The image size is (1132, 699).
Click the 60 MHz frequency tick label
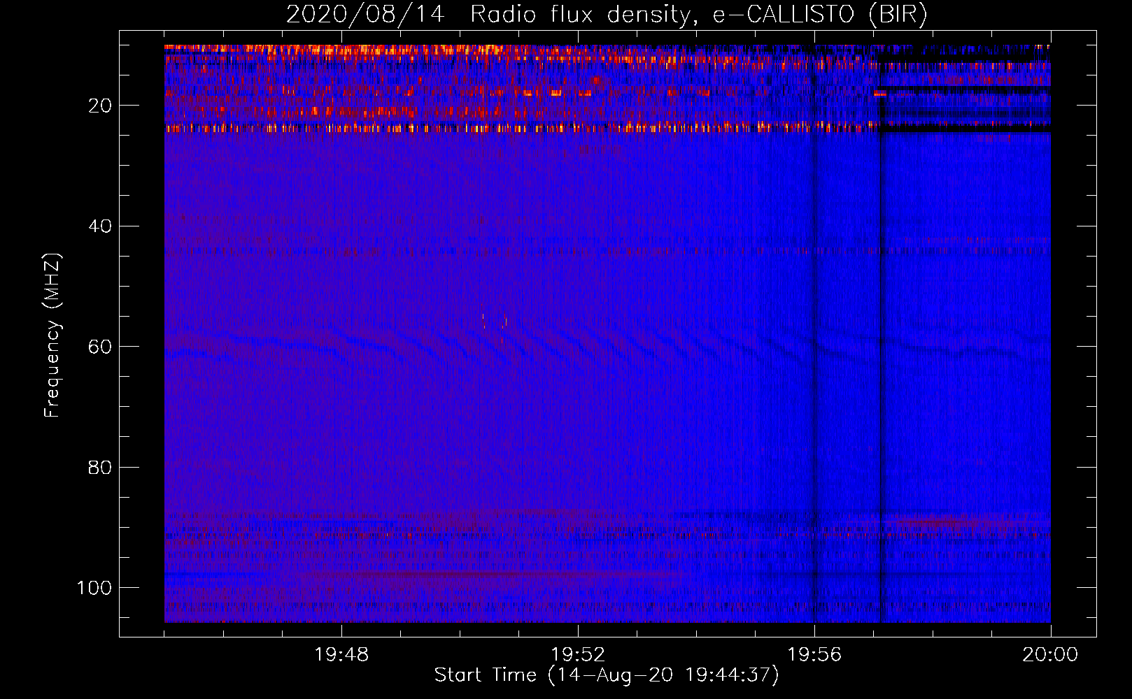[100, 347]
